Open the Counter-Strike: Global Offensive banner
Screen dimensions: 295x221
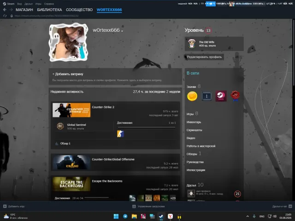tap(71, 163)
